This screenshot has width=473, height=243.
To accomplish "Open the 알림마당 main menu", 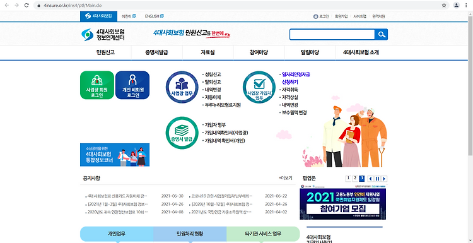I will tap(310, 52).
